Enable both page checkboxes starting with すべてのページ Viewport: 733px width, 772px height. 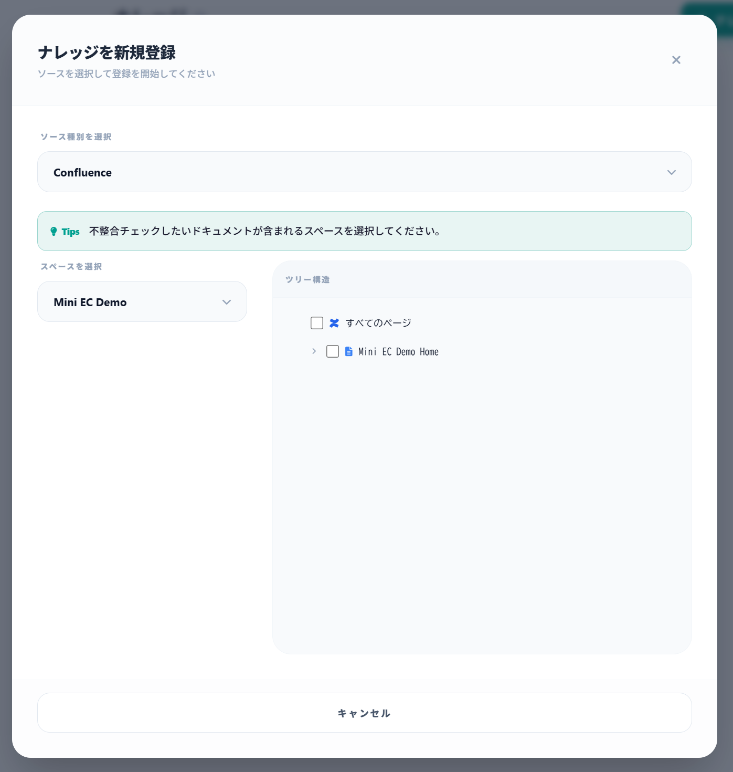(316, 323)
